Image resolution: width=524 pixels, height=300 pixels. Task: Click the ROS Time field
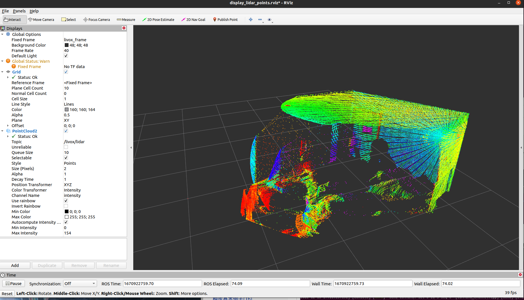point(162,284)
